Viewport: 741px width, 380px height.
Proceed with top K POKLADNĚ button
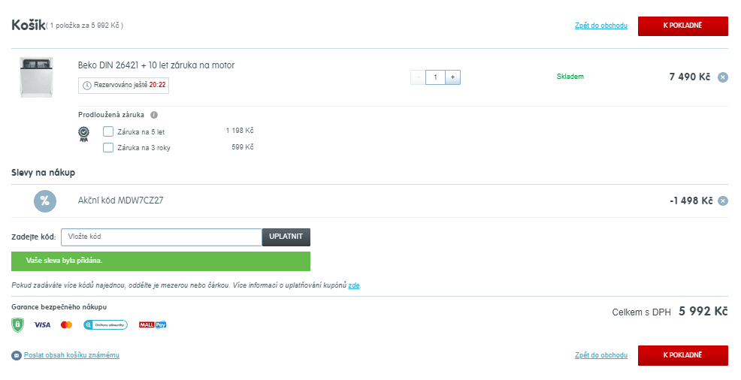(x=683, y=26)
